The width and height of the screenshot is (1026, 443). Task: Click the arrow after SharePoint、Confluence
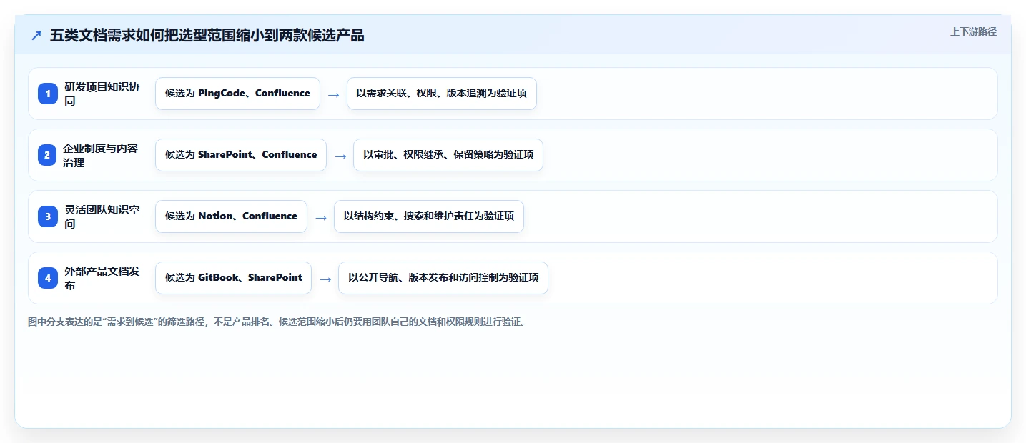coord(340,156)
